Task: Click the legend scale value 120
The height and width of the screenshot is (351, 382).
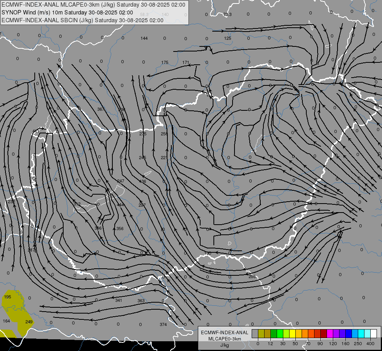Action: (333, 344)
